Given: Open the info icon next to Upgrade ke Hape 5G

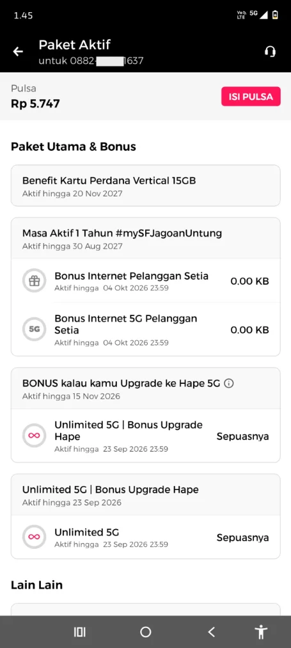Looking at the screenshot, I should point(228,384).
